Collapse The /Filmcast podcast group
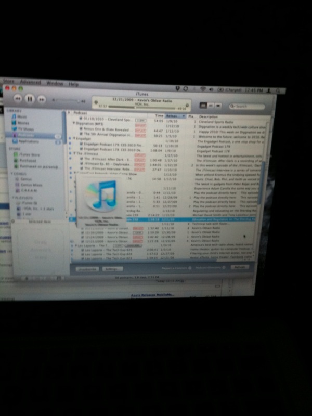 click(x=75, y=153)
